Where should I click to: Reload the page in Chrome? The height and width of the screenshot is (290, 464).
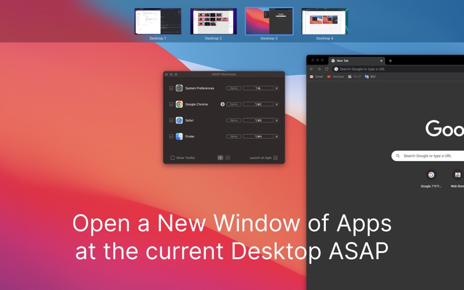pyautogui.click(x=327, y=69)
